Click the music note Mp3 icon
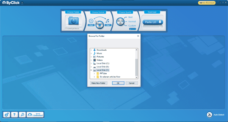 pyautogui.click(x=107, y=21)
